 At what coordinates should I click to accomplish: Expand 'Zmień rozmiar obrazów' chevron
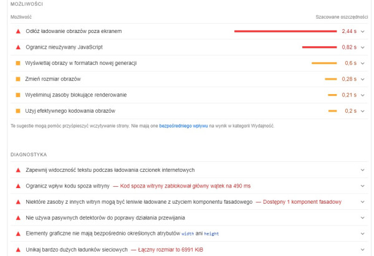[x=363, y=79]
